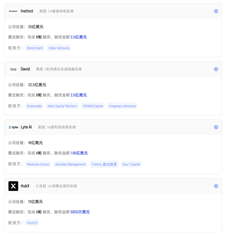Click Instinct's 2.5亿美元 funding amount
The height and width of the screenshot is (235, 227).
click(79, 37)
